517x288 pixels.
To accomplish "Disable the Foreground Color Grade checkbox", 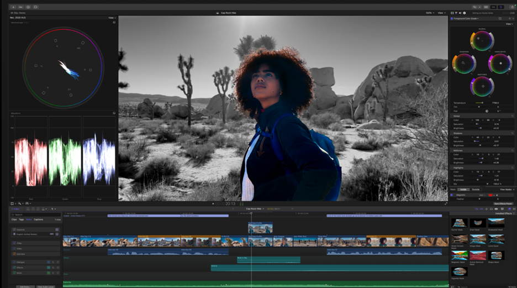I will 452,18.
